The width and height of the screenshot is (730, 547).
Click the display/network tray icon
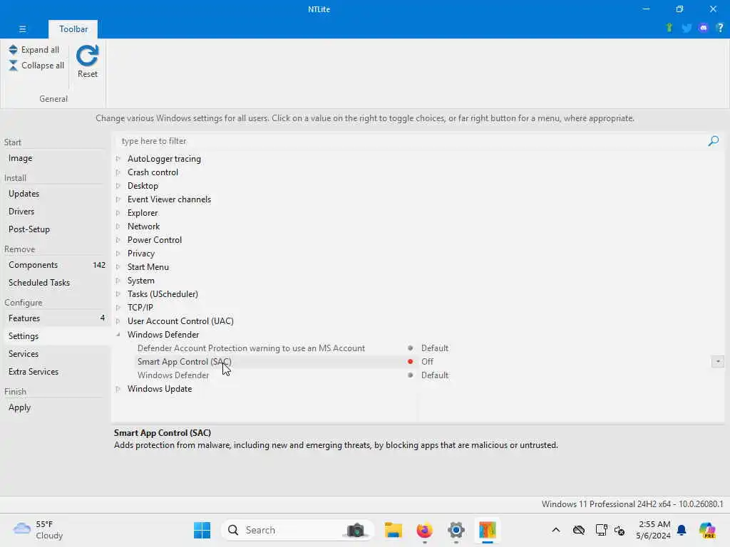tap(601, 530)
